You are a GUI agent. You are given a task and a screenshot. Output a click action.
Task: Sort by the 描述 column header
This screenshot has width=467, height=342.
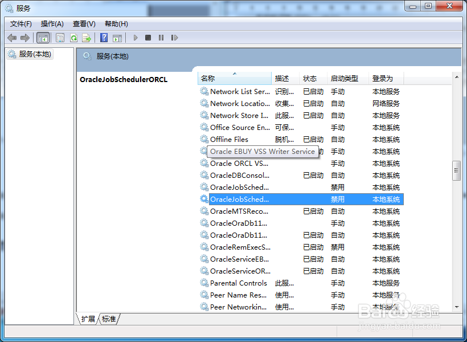[285, 79]
